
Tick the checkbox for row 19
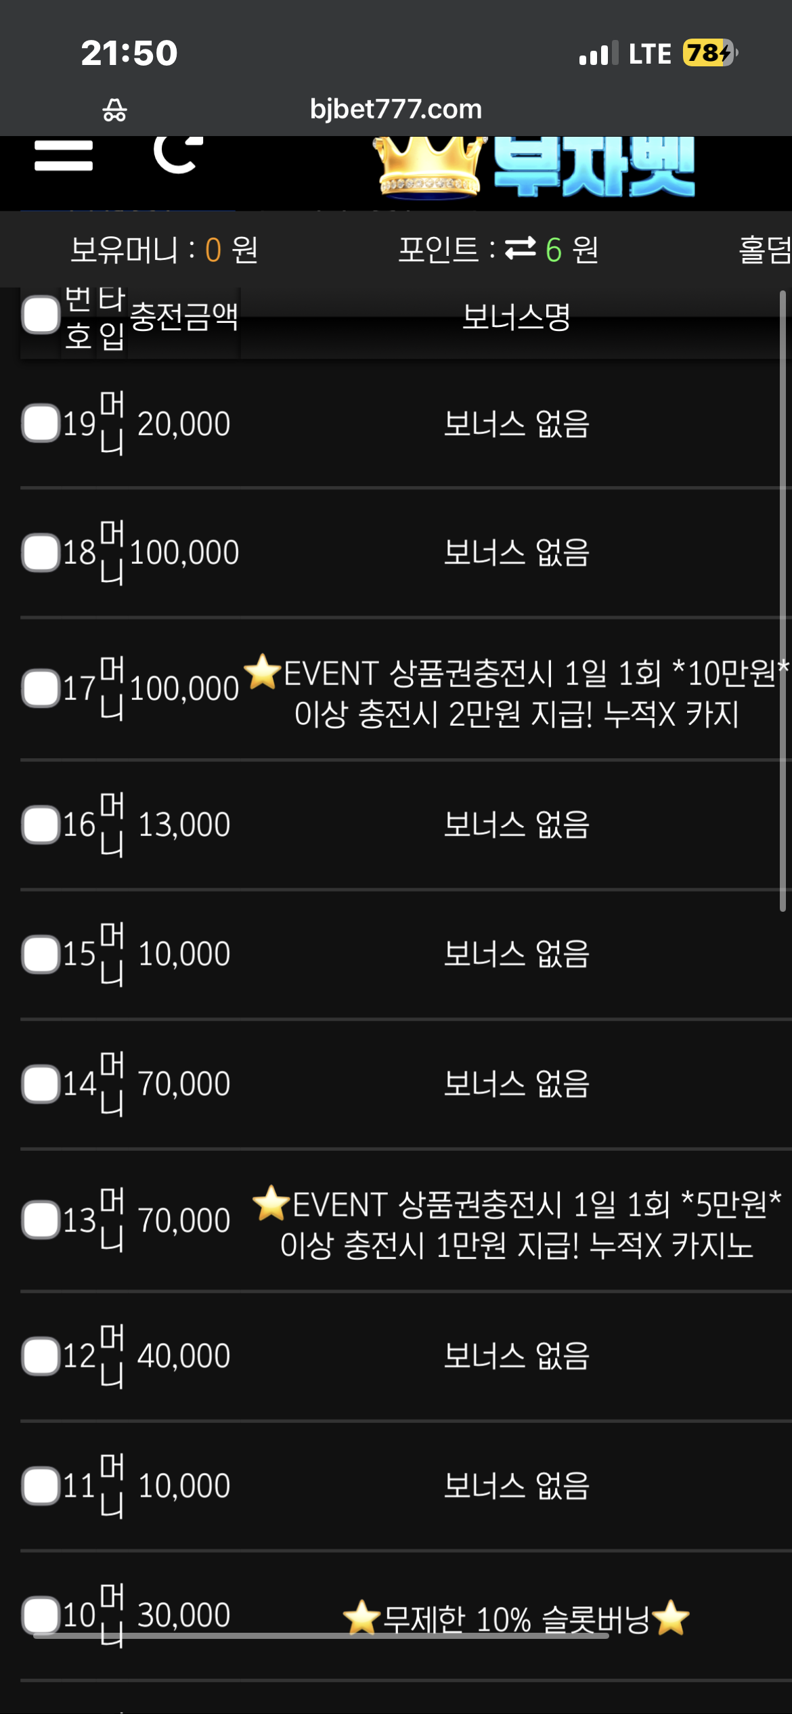click(x=41, y=423)
